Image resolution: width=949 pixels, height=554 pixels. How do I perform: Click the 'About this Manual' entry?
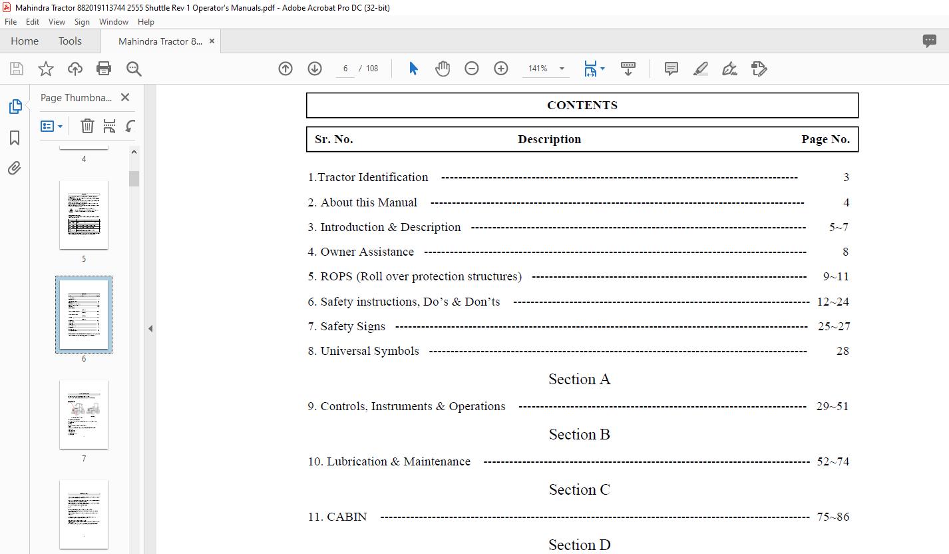363,202
